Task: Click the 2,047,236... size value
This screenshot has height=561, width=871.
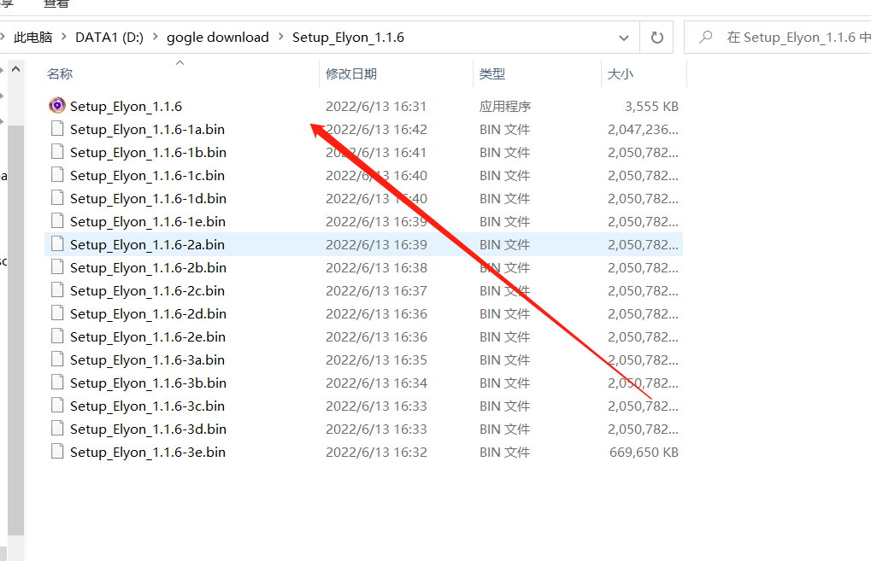Action: [x=644, y=129]
